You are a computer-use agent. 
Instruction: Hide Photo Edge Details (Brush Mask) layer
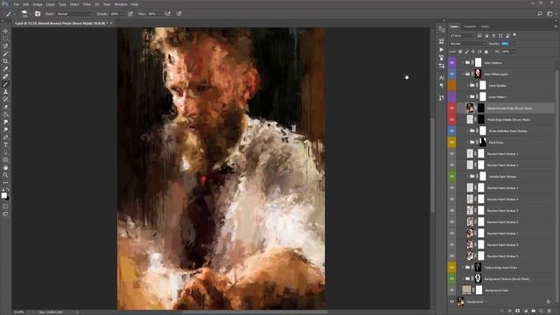451,120
